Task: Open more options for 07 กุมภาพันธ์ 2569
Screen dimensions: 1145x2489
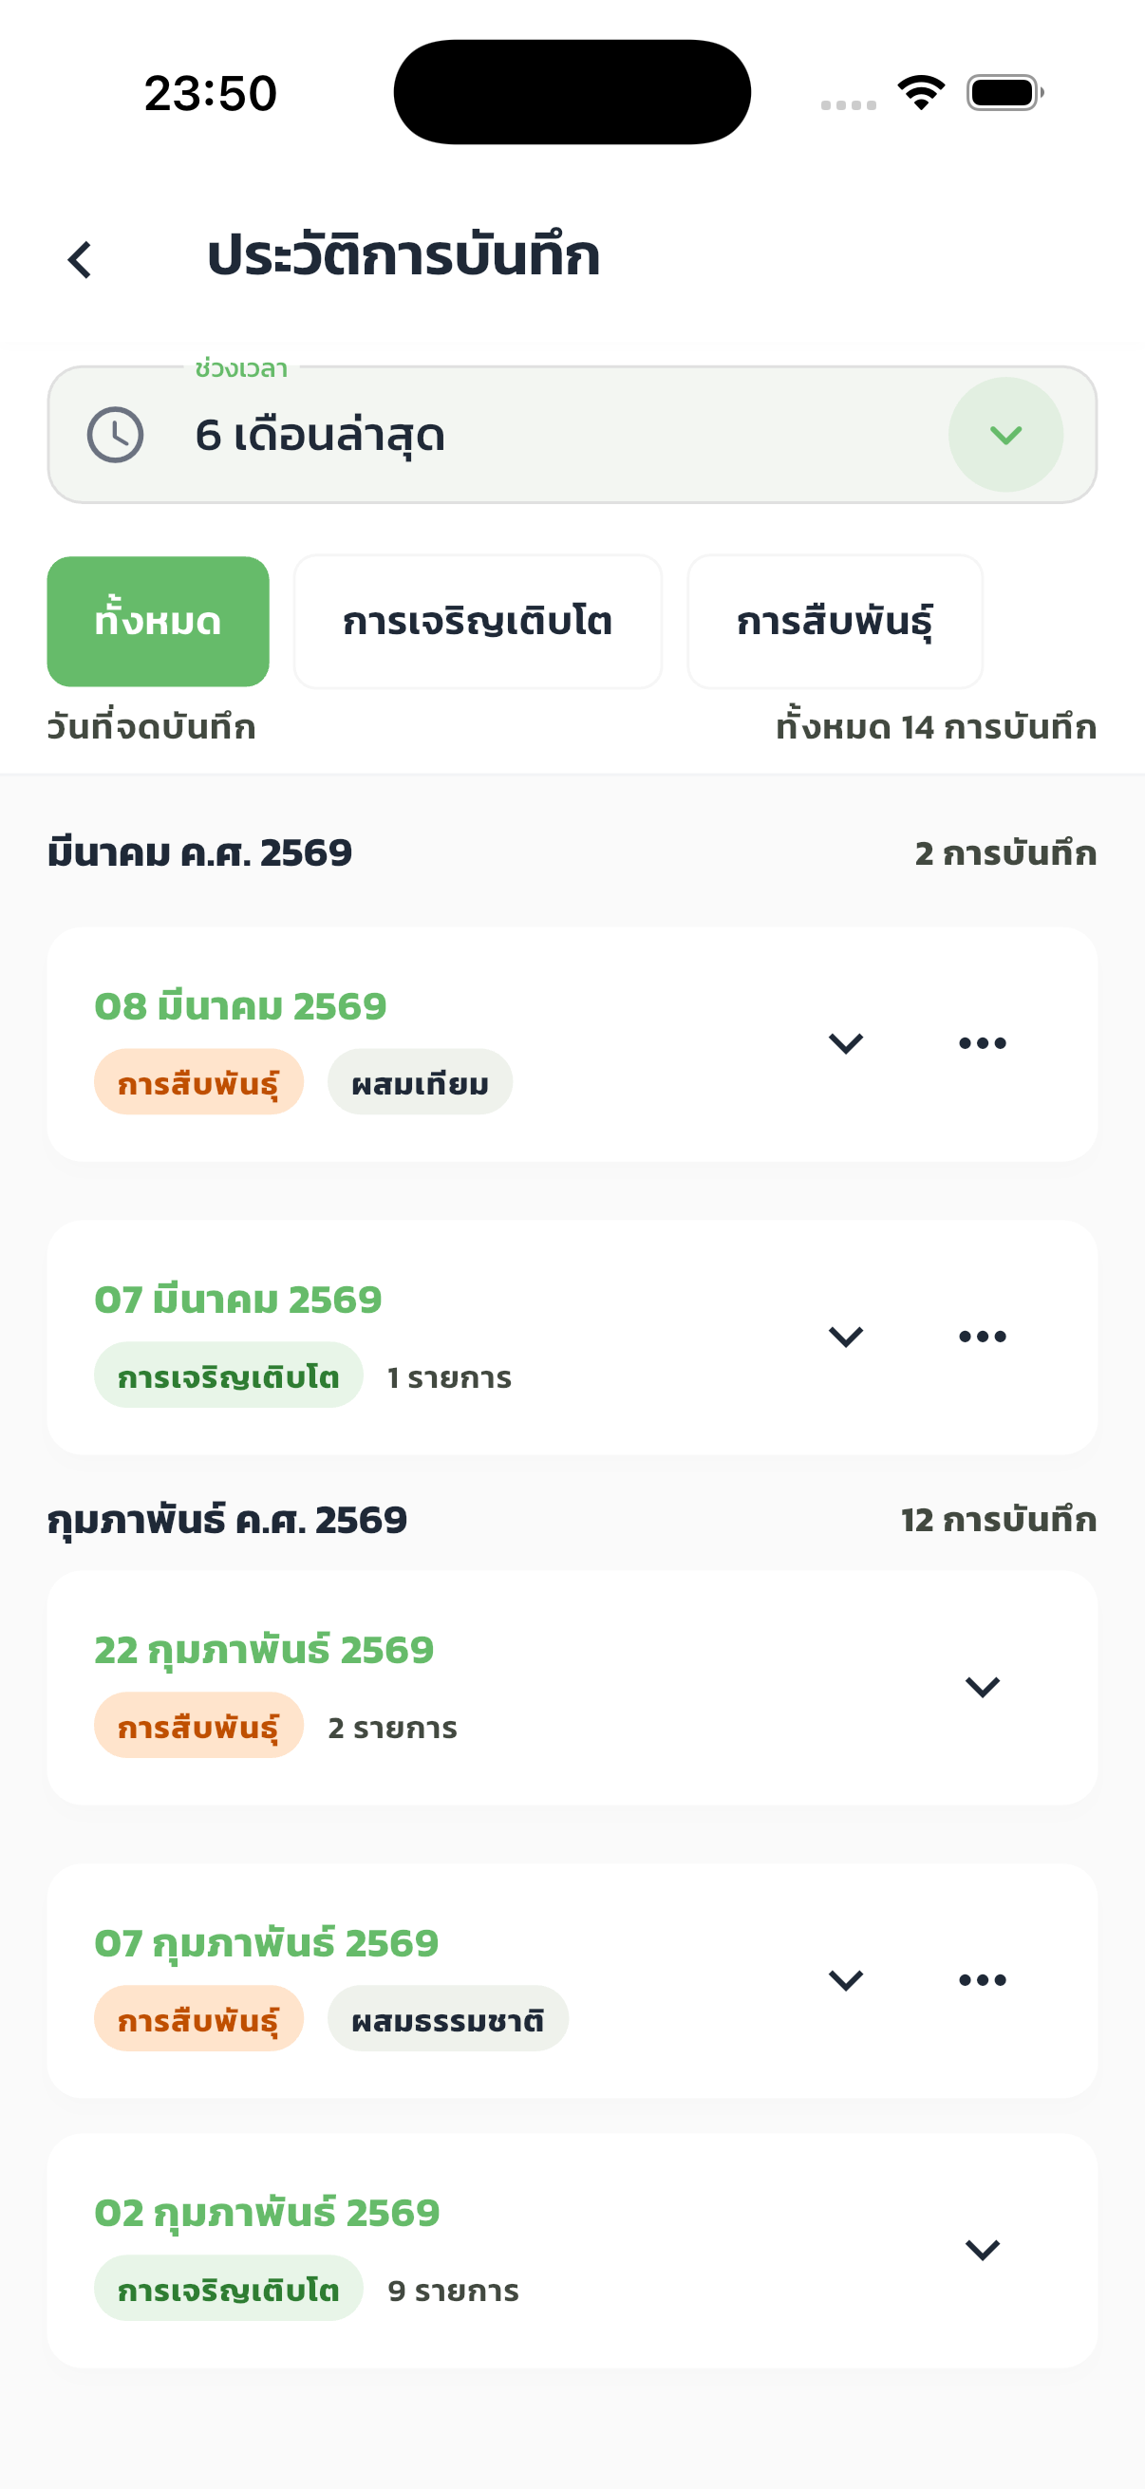Action: tap(982, 1980)
